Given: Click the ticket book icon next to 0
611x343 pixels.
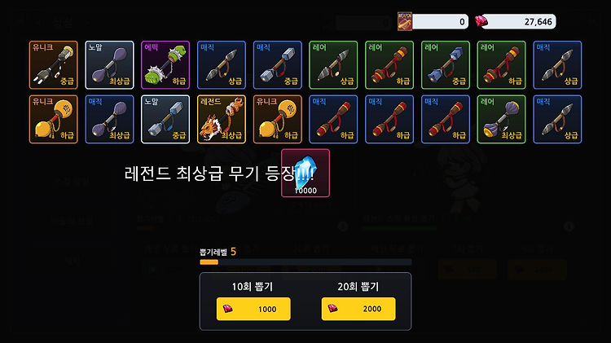Looking at the screenshot, I should pos(405,21).
